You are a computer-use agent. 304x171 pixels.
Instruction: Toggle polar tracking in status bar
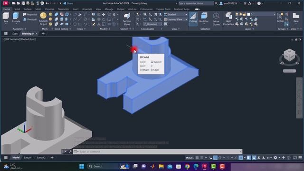(x=220, y=158)
